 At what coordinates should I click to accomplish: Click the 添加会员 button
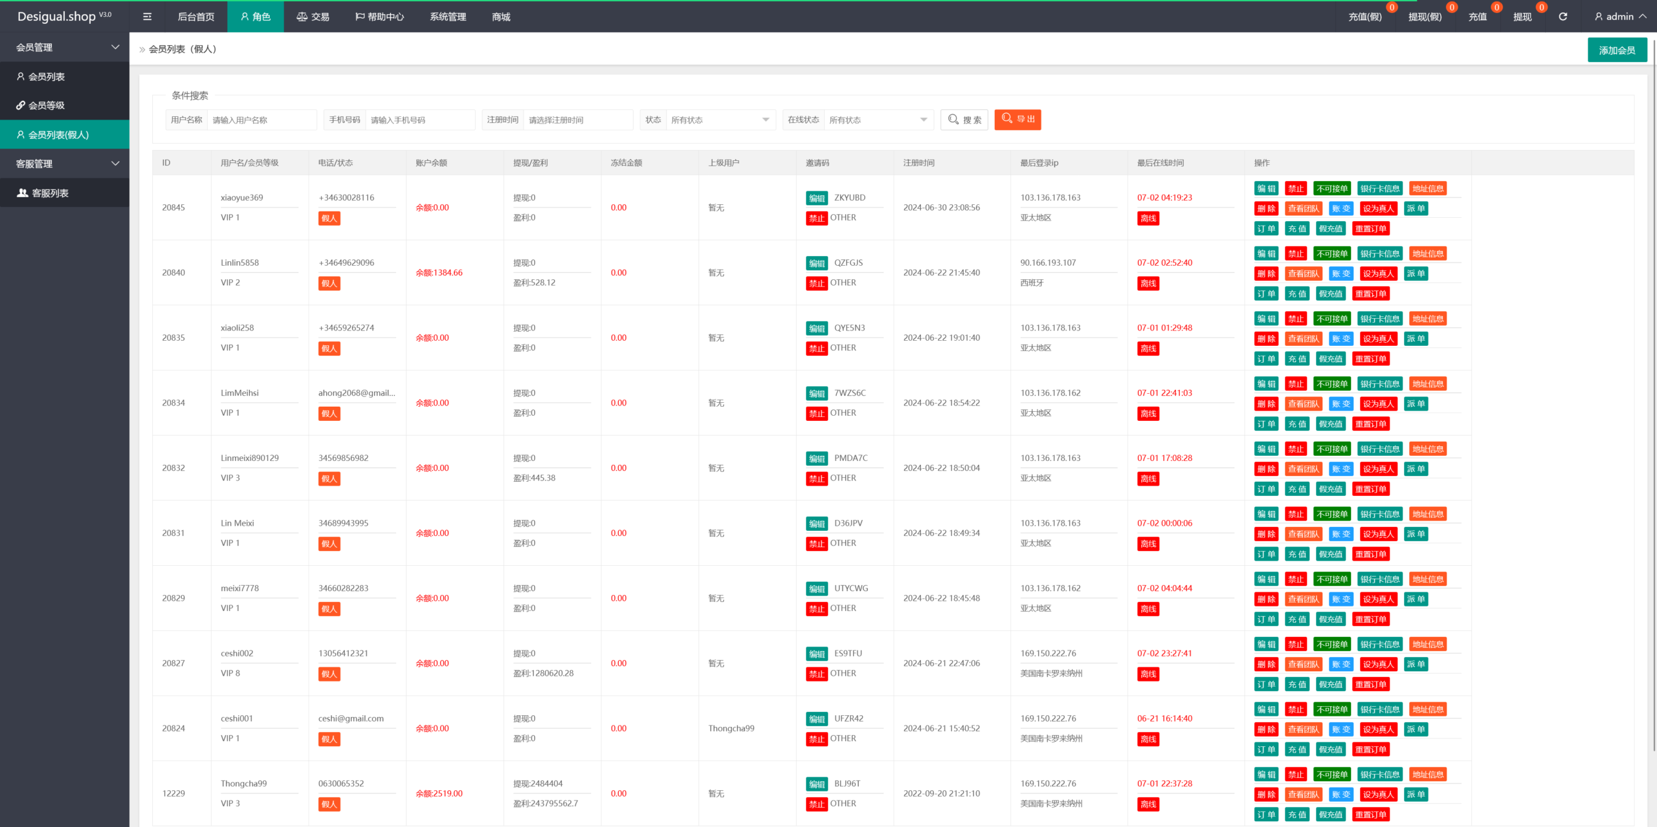(1616, 50)
